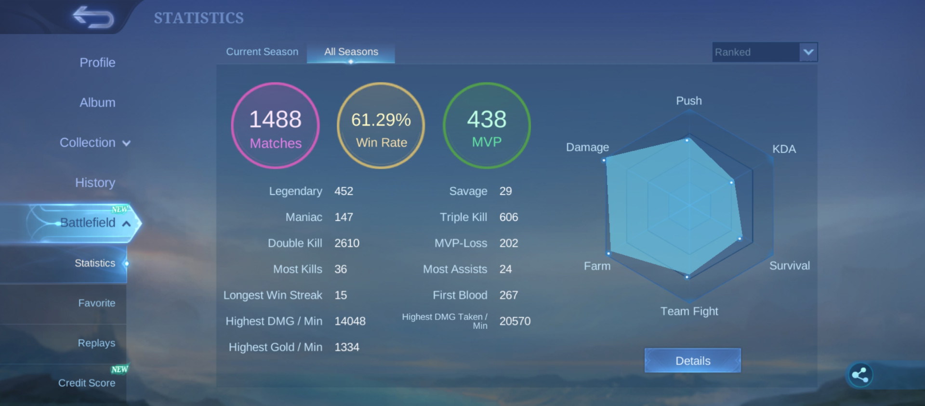925x406 pixels.
Task: Tap the 1488 Matches circle
Action: pyautogui.click(x=276, y=126)
